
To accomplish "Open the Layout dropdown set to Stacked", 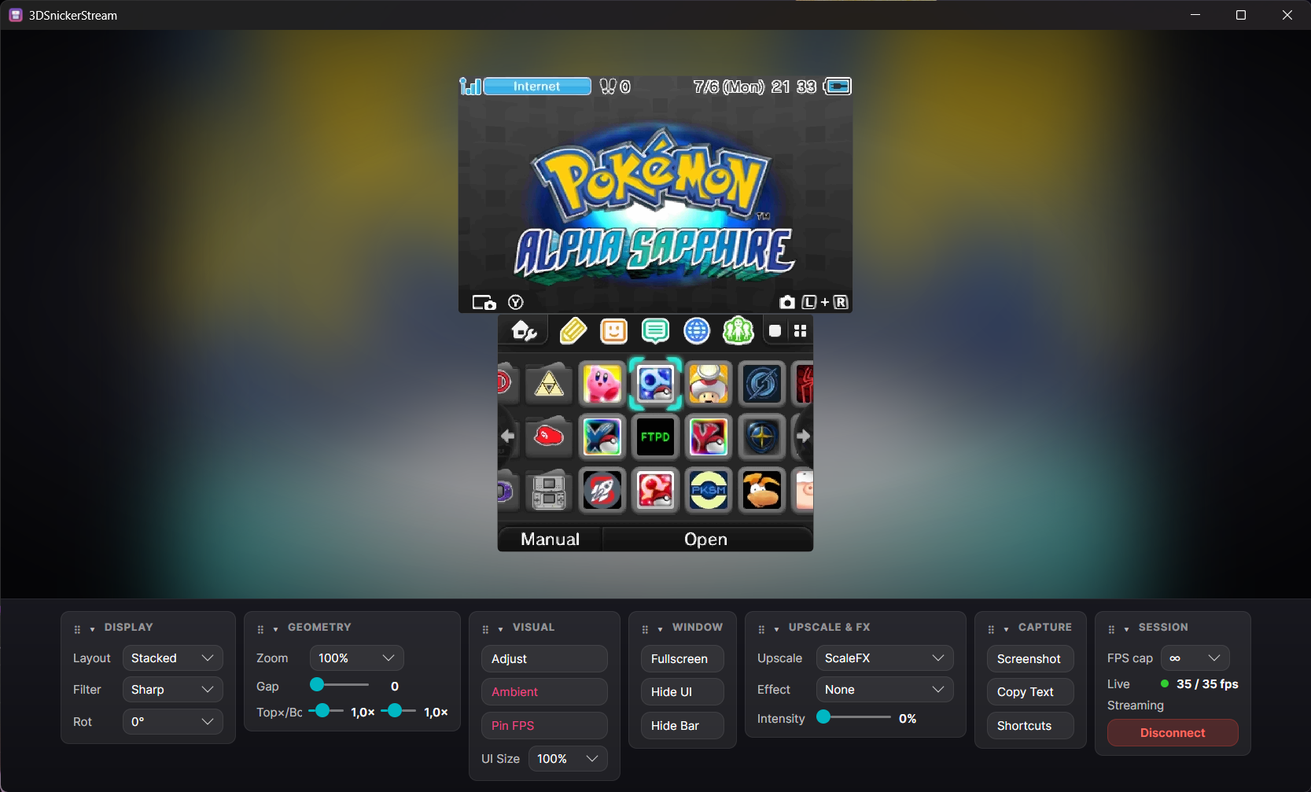I will [172, 658].
